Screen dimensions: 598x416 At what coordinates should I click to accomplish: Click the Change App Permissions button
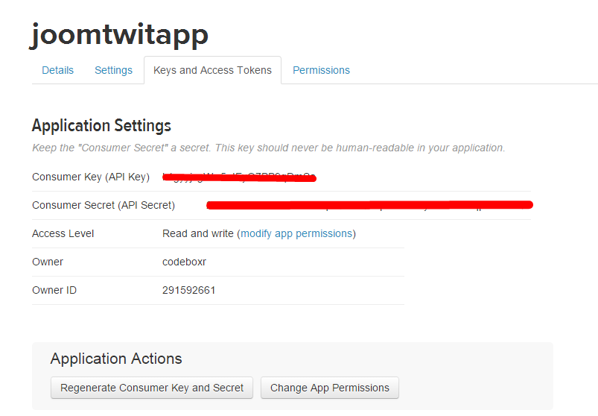[x=330, y=388]
